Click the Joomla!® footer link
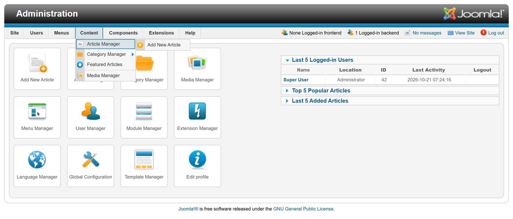 (x=188, y=209)
